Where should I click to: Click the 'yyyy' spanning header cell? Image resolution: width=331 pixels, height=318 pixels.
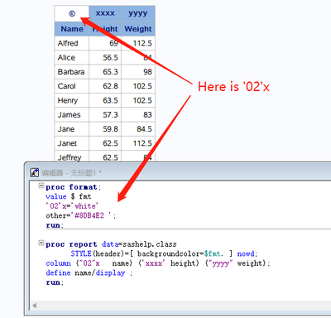click(138, 13)
